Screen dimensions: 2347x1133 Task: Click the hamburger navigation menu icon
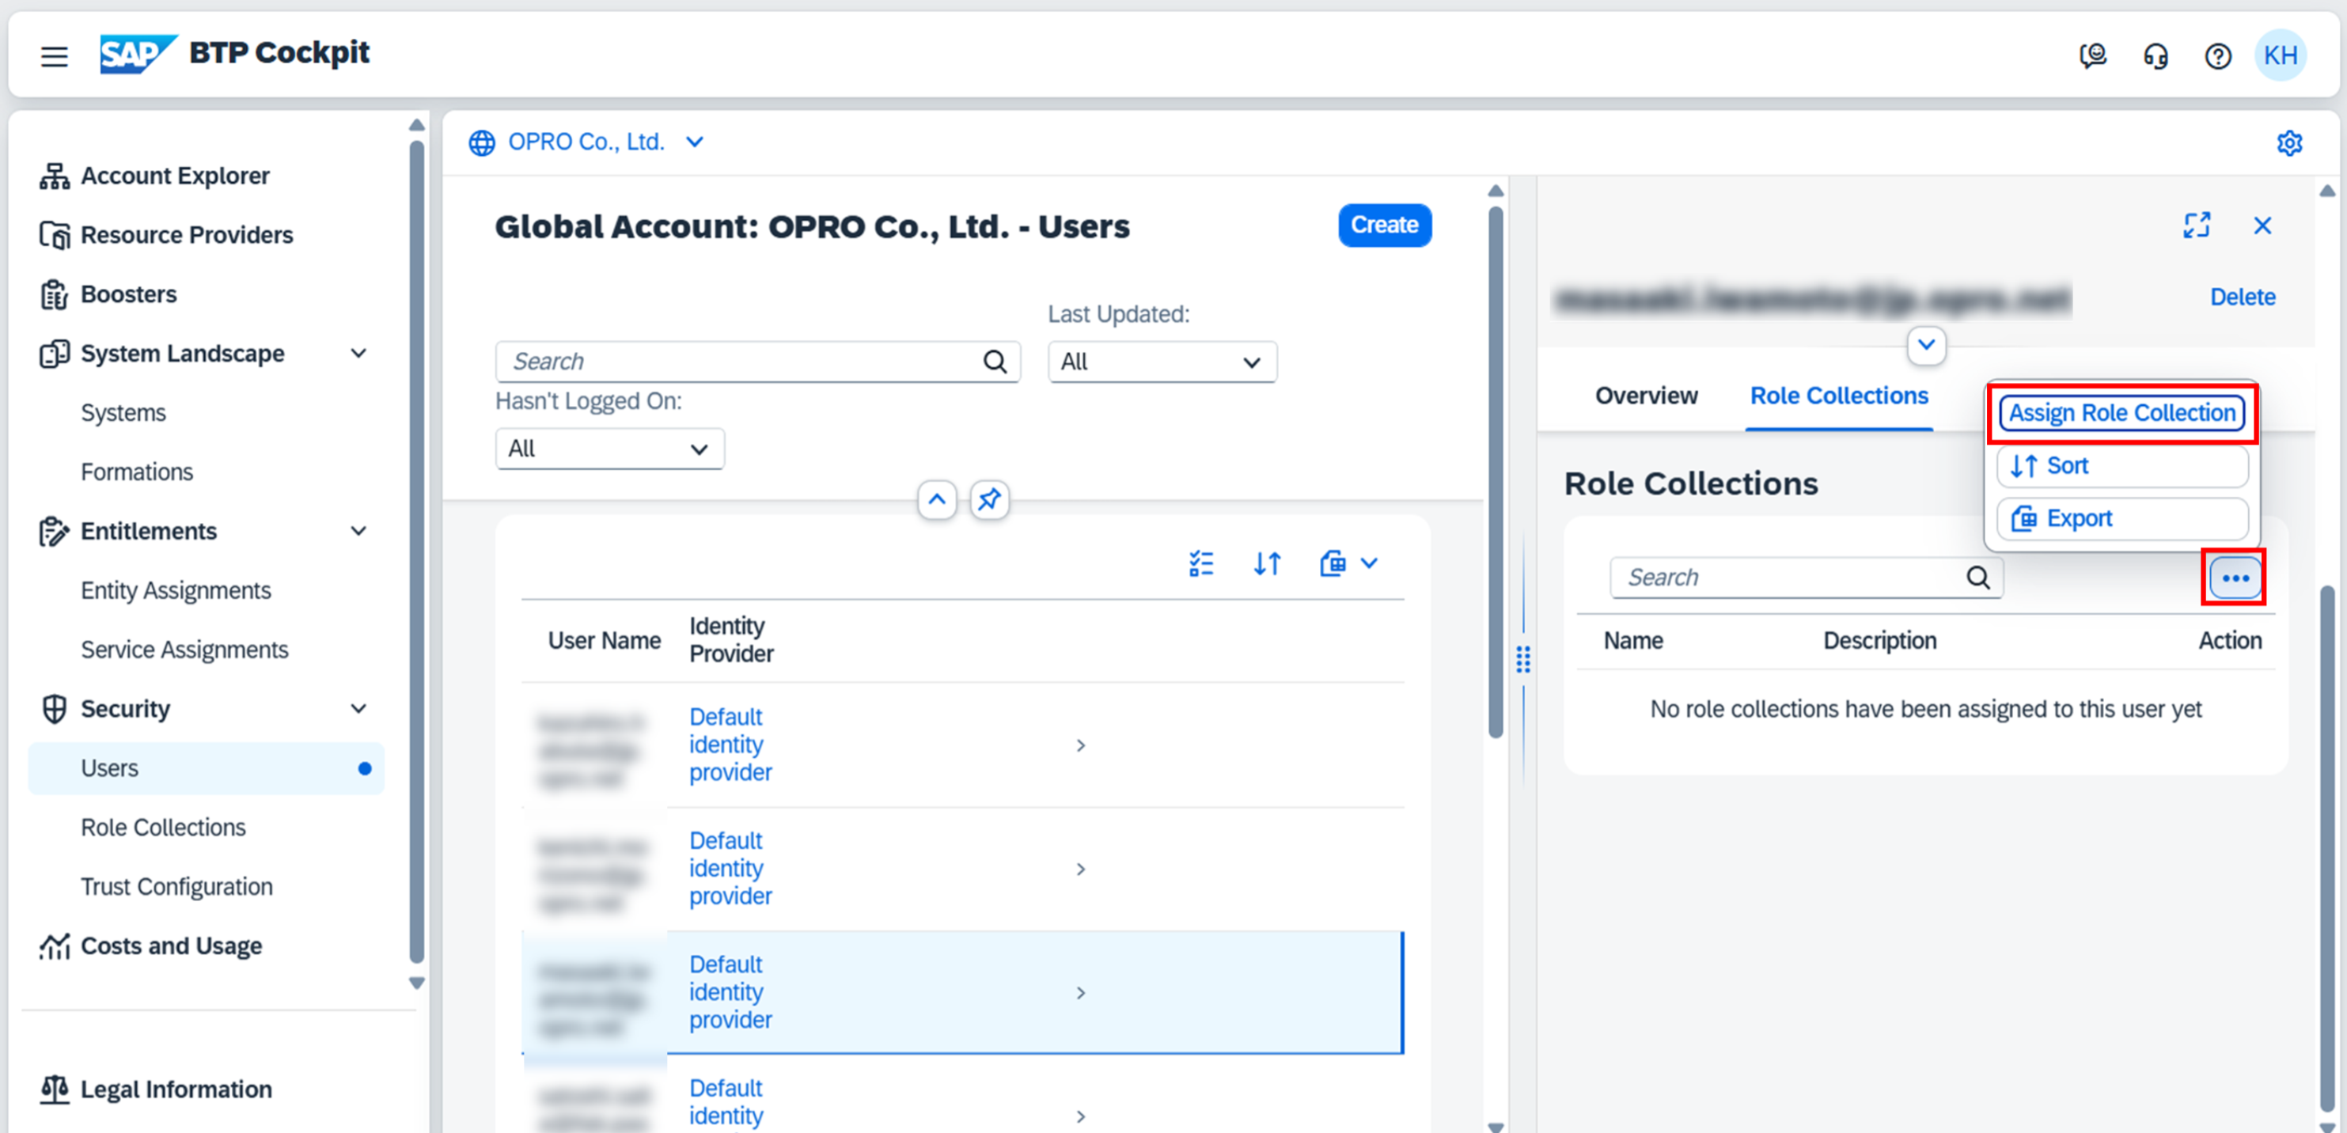pos(54,56)
